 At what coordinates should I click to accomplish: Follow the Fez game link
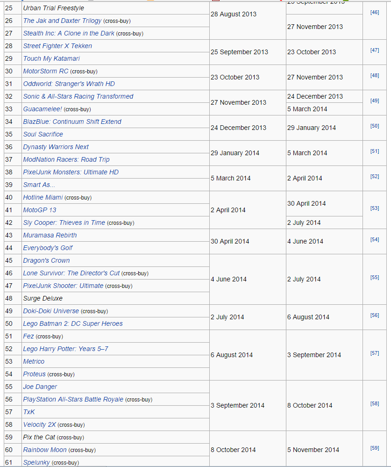click(x=28, y=336)
